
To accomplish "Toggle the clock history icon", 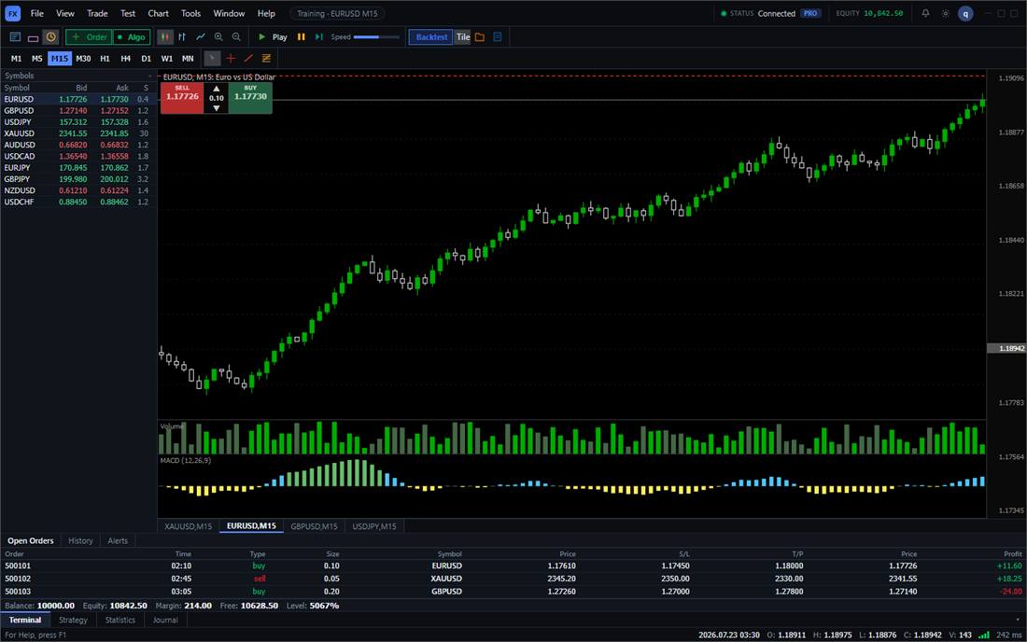I will coord(50,37).
